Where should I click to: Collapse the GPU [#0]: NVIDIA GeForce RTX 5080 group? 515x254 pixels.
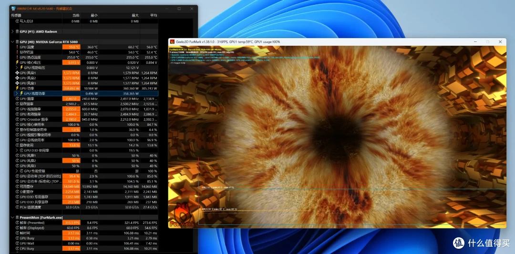click(12, 42)
